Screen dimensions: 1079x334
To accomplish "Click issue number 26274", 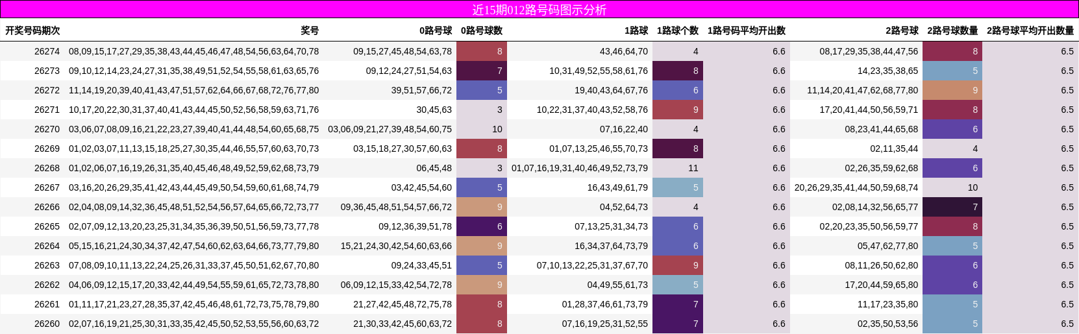I will 47,51.
